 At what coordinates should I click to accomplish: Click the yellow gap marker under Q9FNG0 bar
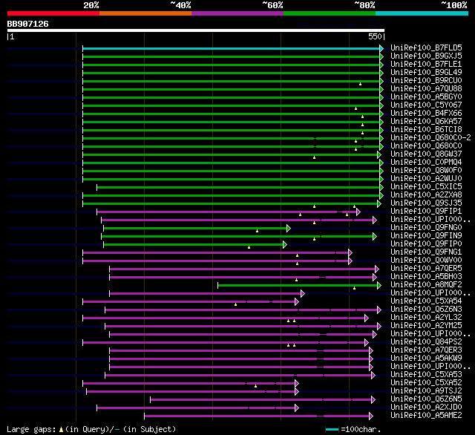click(258, 231)
